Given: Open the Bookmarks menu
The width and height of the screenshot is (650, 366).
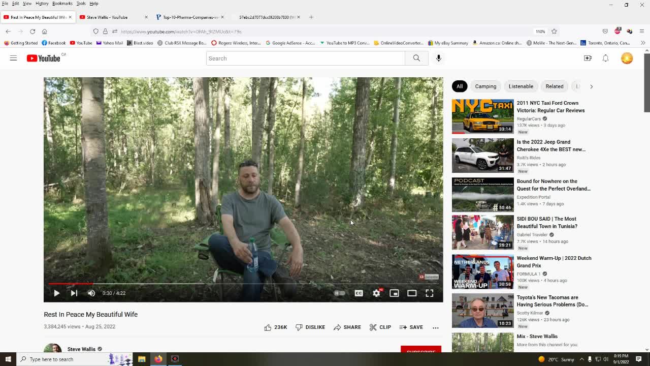Looking at the screenshot, I should pyautogui.click(x=62, y=4).
